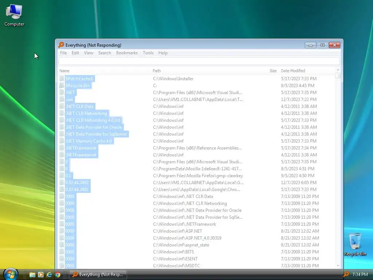Screen dimensions: 373x280
Task: Click Everything tray icon near clock
Action: click(x=346, y=274)
